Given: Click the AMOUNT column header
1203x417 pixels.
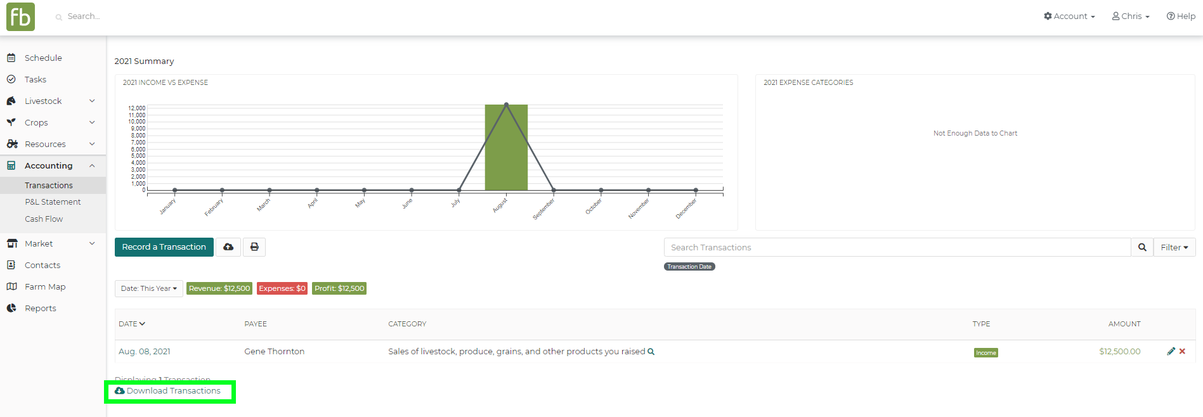Looking at the screenshot, I should click(x=1124, y=324).
